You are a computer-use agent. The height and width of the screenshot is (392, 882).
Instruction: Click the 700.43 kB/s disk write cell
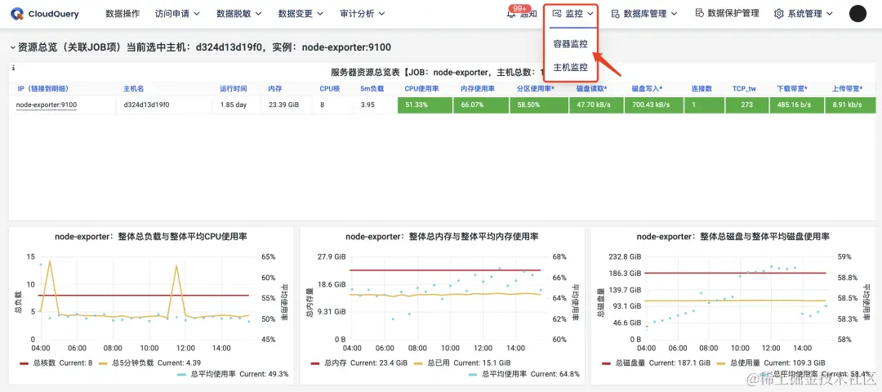tap(653, 105)
